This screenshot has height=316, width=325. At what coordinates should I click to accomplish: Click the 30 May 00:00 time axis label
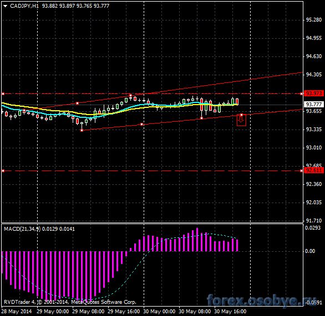pos(159,312)
